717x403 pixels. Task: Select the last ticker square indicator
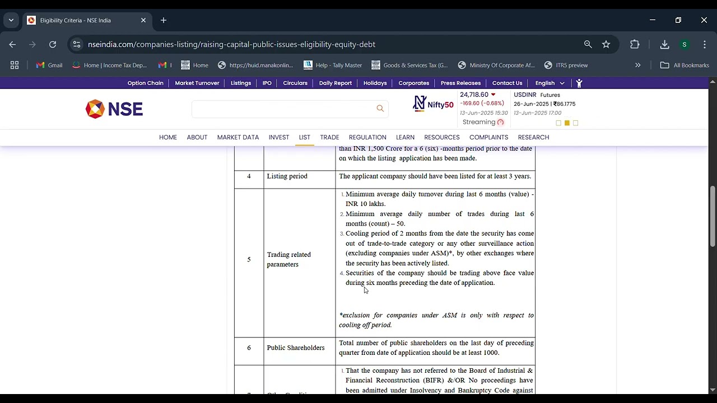click(576, 123)
